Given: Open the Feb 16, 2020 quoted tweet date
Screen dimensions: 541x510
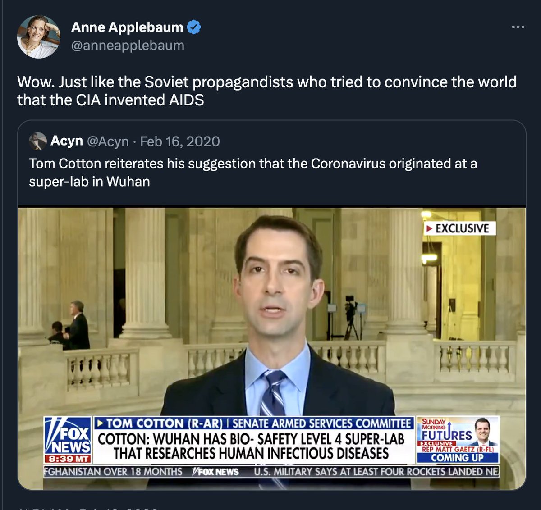Looking at the screenshot, I should point(180,141).
